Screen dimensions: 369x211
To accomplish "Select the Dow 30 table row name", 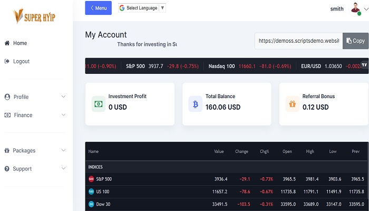I will tap(103, 204).
